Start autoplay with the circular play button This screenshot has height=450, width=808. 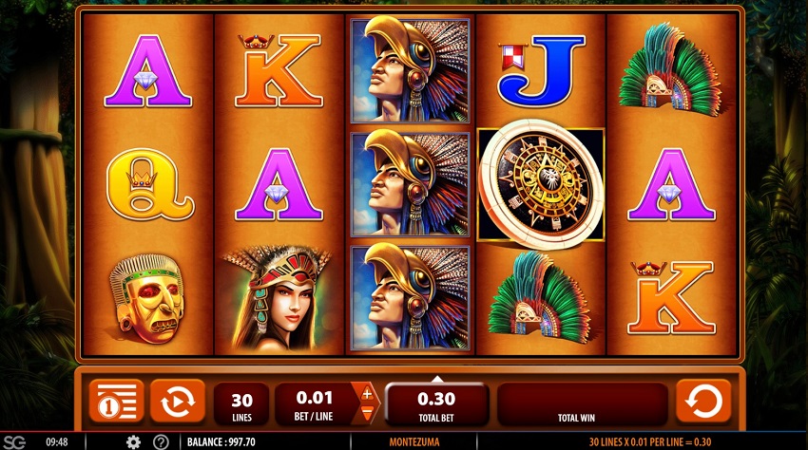point(178,401)
